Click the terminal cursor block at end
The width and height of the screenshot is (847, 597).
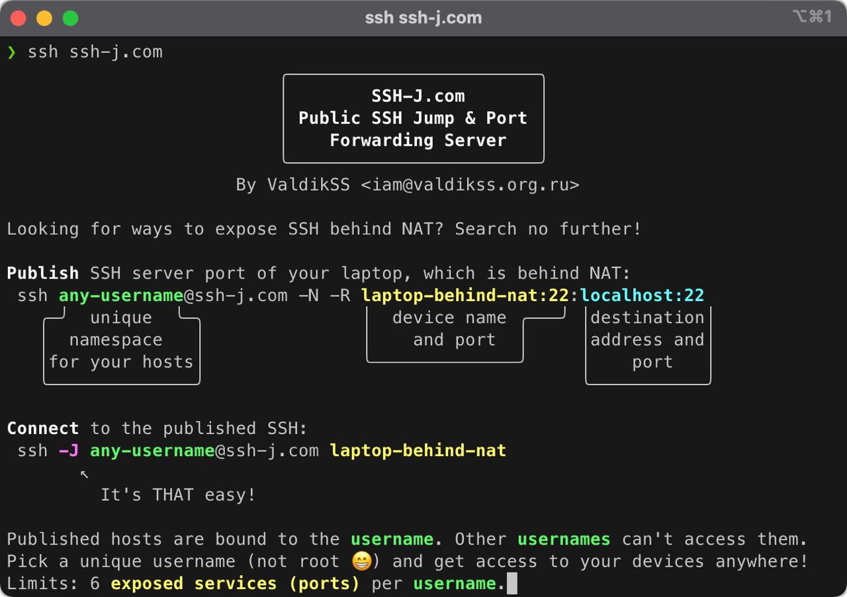512,584
